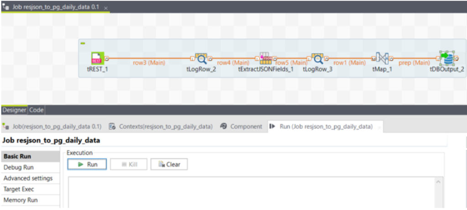Screen dimensions: 467x210
Task: Select the tExtractJSONFields_1 component icon
Action: 266,58
